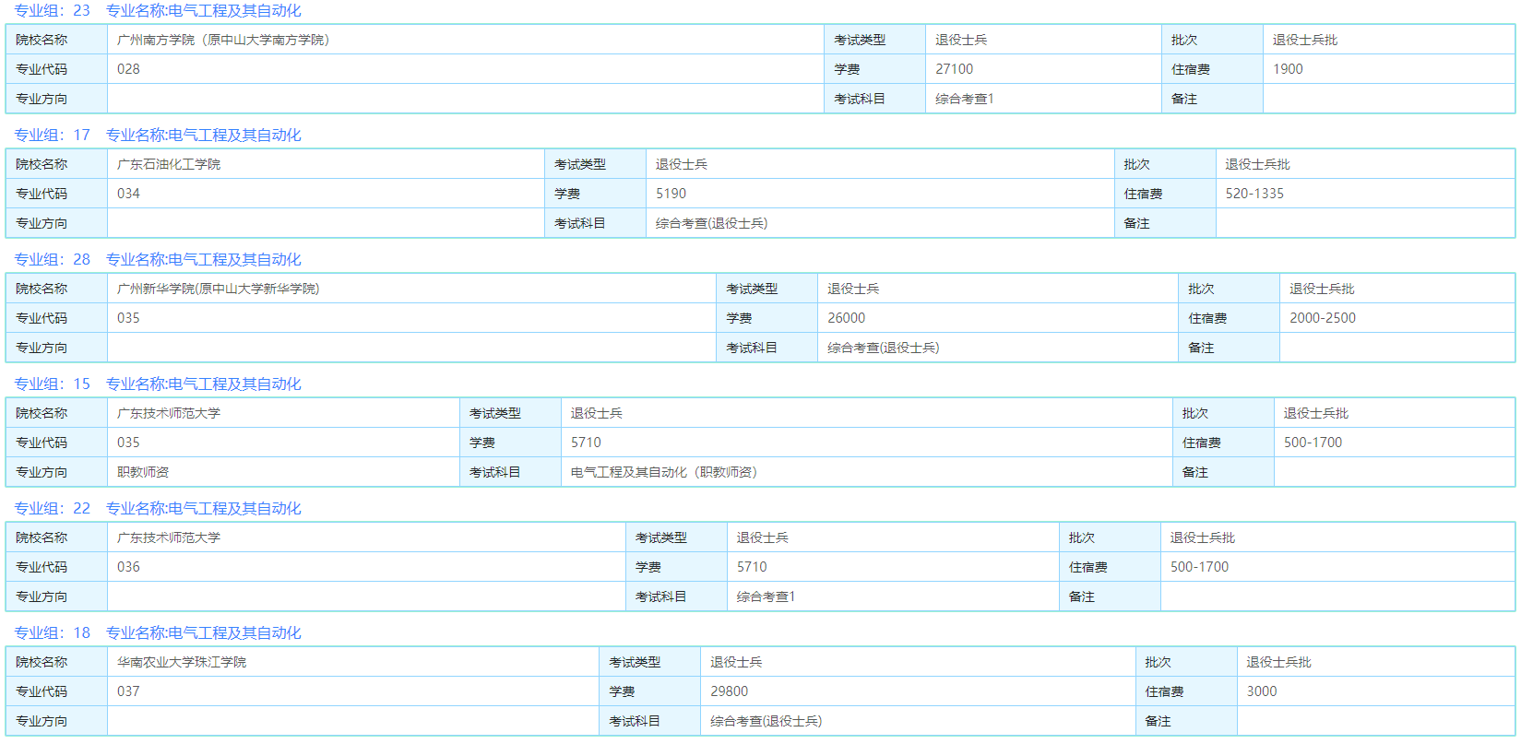The image size is (1521, 744).
Task: Click batch value 退役士兵批 for 华南农业大学珠江学院
Action: click(x=1278, y=662)
